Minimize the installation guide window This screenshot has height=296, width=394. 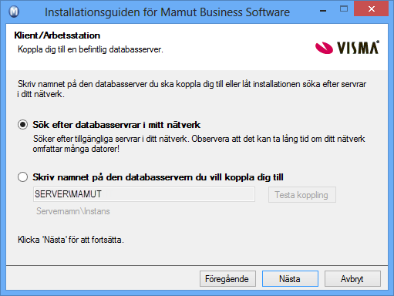click(x=323, y=11)
